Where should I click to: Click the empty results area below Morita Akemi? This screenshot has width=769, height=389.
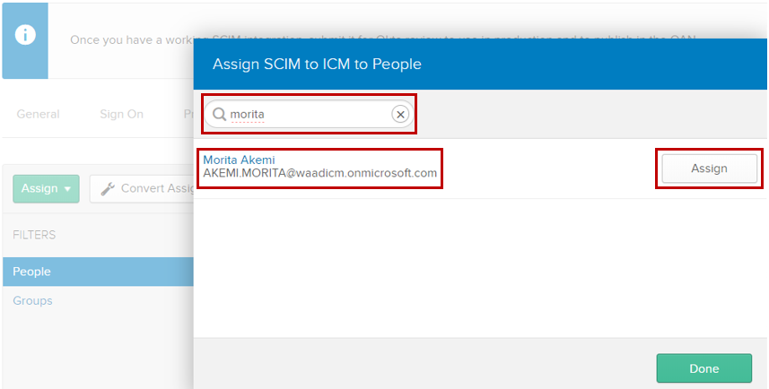480,269
